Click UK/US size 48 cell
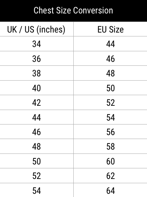This screenshot has height=197, width=147. click(36, 146)
